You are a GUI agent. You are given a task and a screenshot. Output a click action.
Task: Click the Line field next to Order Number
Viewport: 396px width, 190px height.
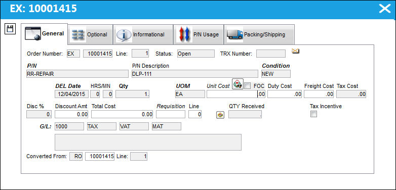[140, 54]
